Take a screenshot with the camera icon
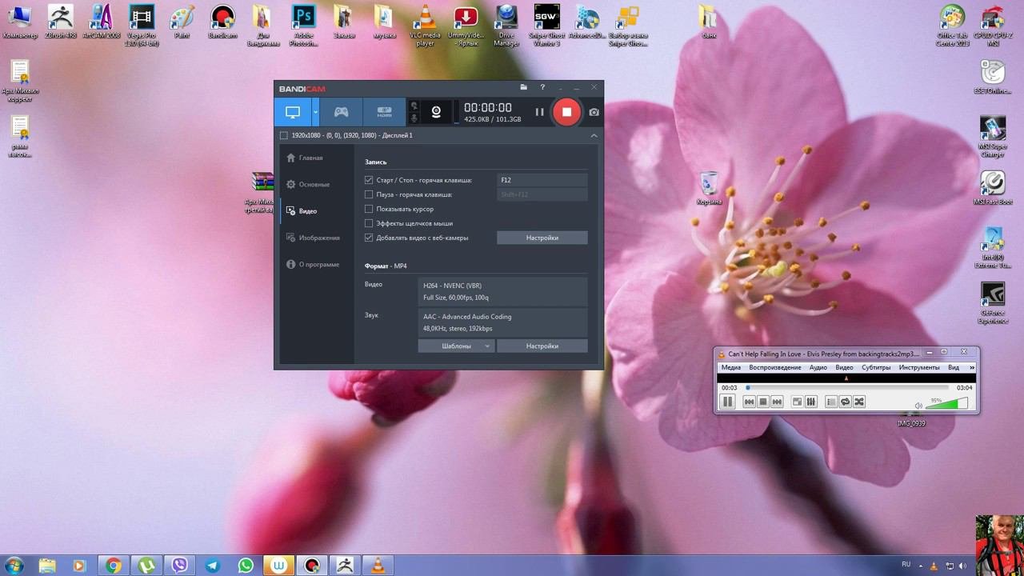Viewport: 1024px width, 576px height. (594, 112)
